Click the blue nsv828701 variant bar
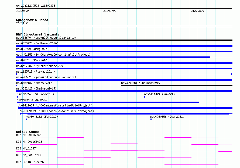This screenshot has height=168, width=240. point(124,63)
